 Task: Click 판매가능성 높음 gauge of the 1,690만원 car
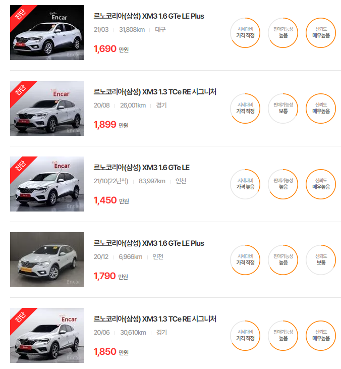(x=283, y=33)
